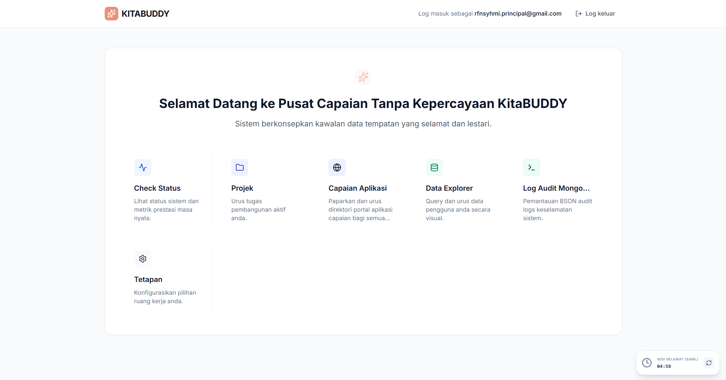726x380 pixels.
Task: Click the Data Explorer database icon
Action: point(434,167)
